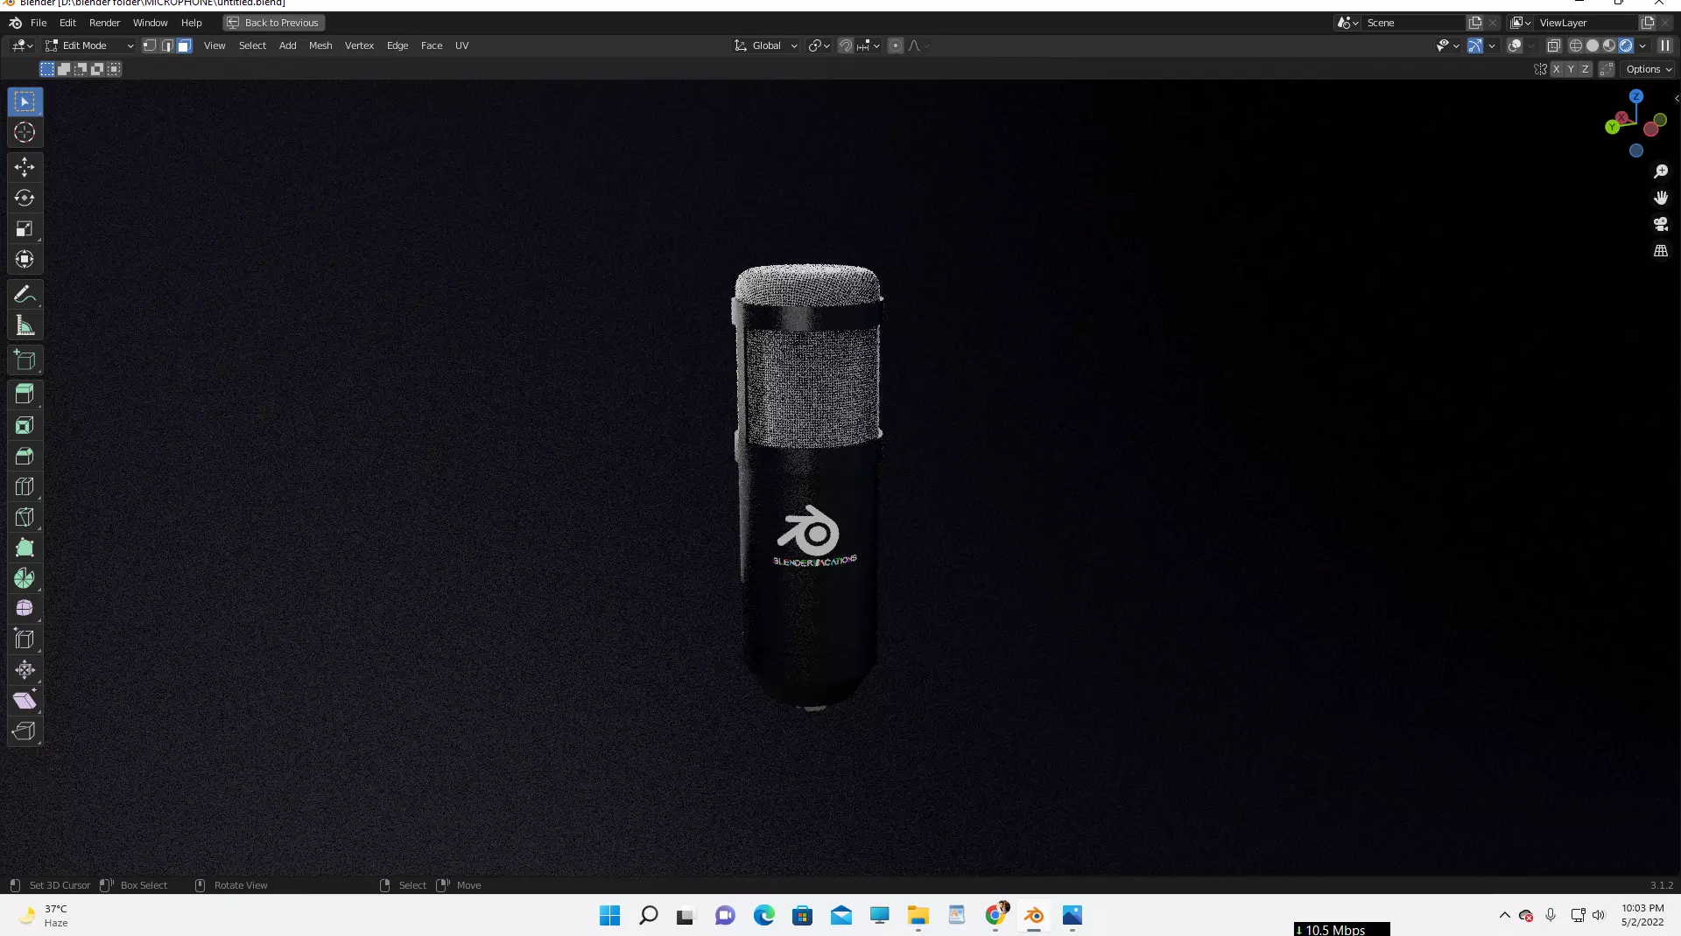This screenshot has height=936, width=1681.
Task: Select the Extrude Region tool
Action: click(x=25, y=394)
